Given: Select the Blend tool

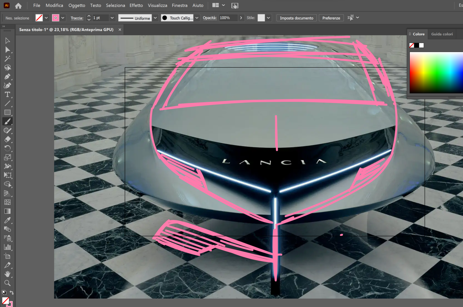Looking at the screenshot, I should click(7, 229).
